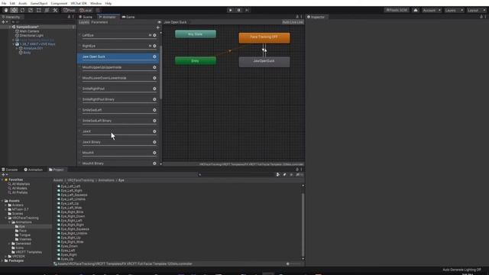
Task: Select the Rect tool in toolbar
Action: point(39,10)
